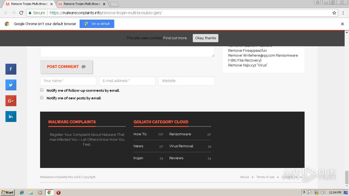
Task: Open a new tab
Action: coord(114,4)
